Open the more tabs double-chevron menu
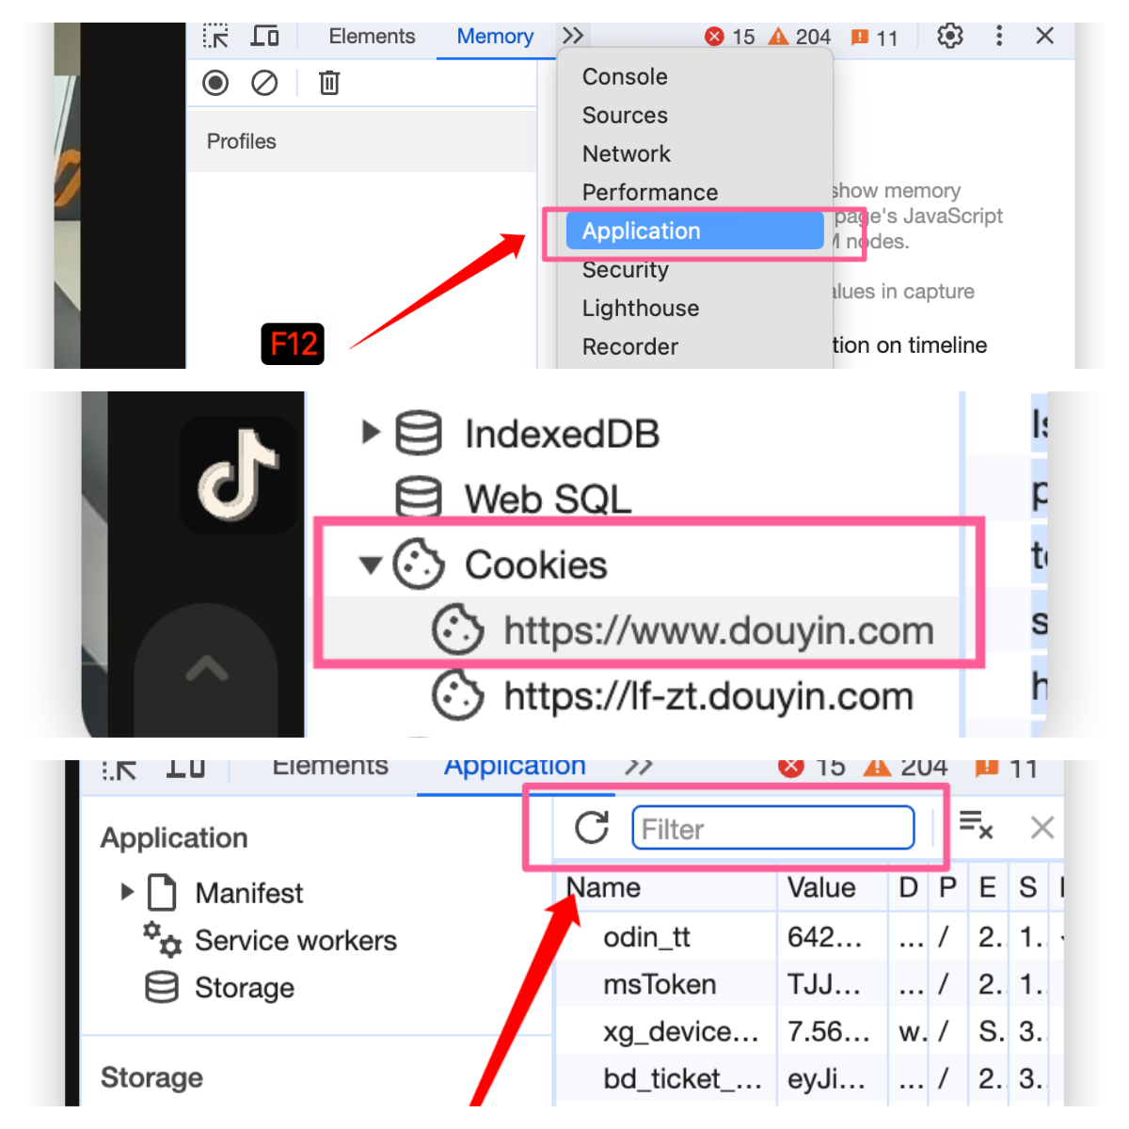Image resolution: width=1129 pixels, height=1129 pixels. pos(573,37)
